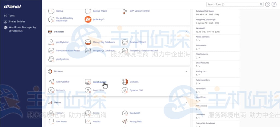Open the Backup tool icon
The width and height of the screenshot is (280, 127).
[51, 11]
